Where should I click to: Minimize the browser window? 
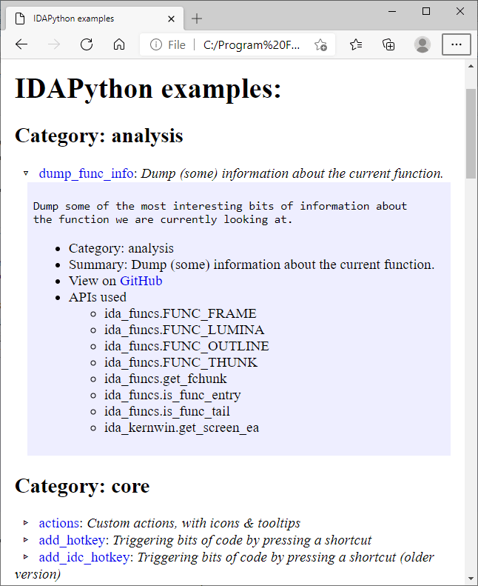(x=392, y=11)
